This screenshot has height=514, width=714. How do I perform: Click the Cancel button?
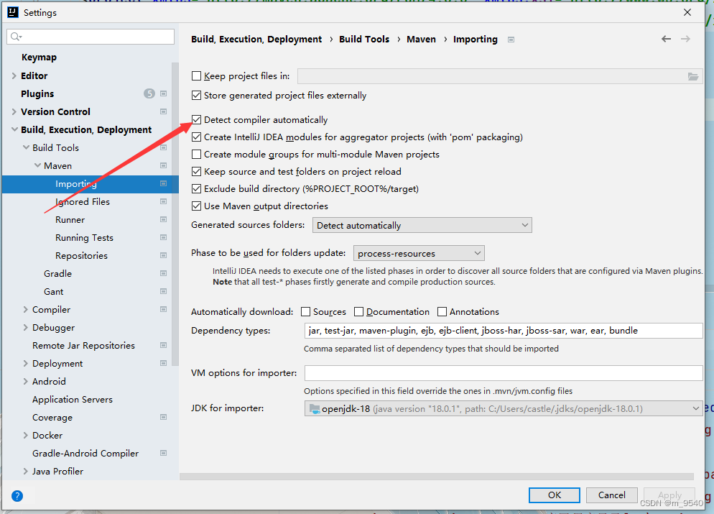[611, 495]
